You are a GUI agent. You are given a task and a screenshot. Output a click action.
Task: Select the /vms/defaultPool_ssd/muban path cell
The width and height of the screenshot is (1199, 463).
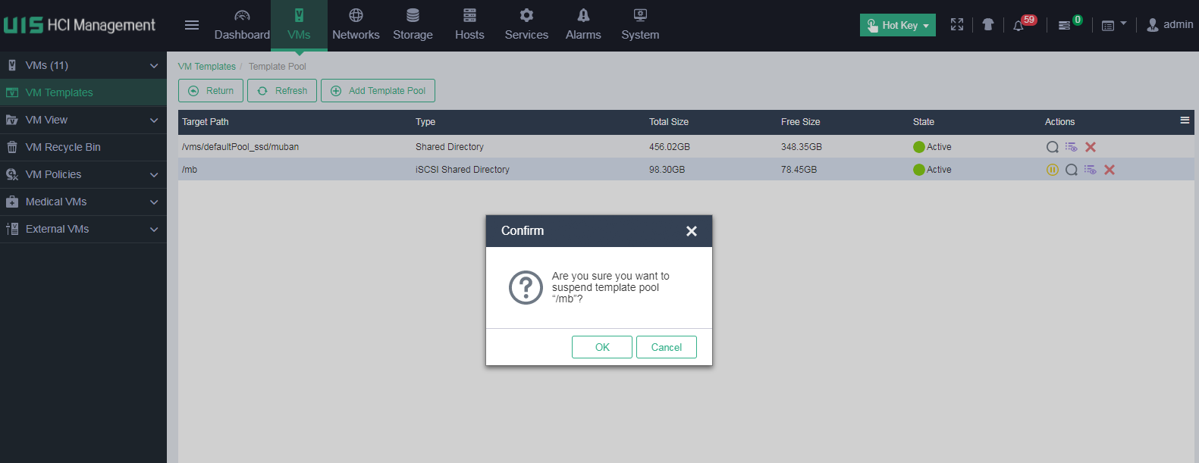click(240, 147)
